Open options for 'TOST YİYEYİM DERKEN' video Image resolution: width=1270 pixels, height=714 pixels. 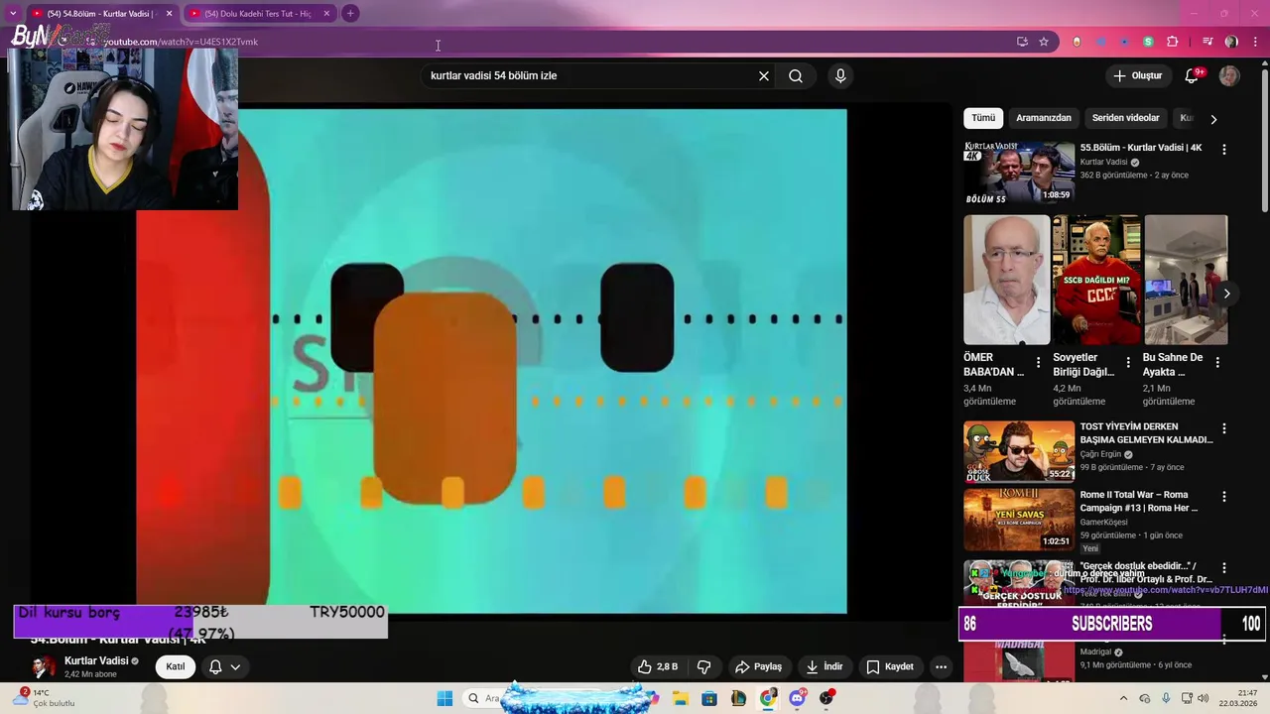coord(1224,428)
